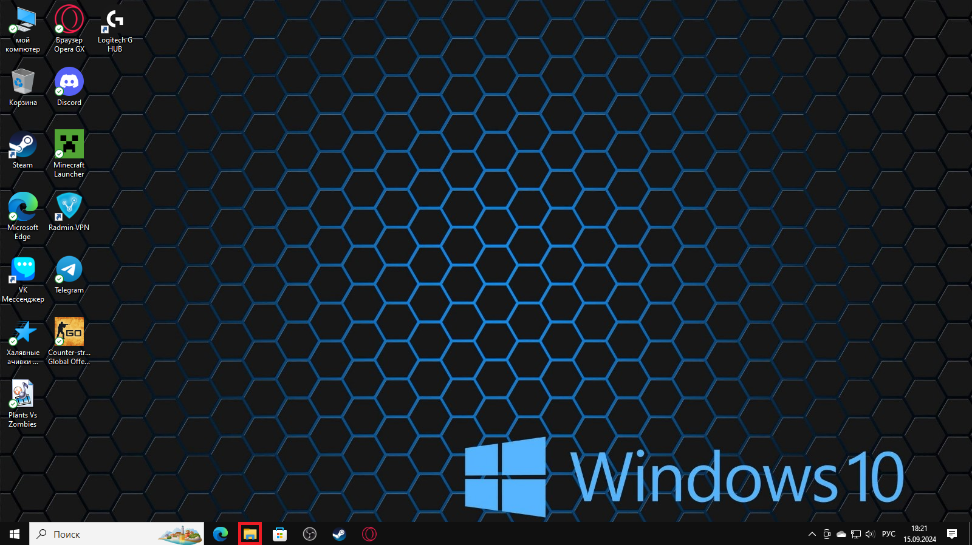Open Microsoft Edge from the taskbar
Screen dimensions: 972x545
(221, 534)
